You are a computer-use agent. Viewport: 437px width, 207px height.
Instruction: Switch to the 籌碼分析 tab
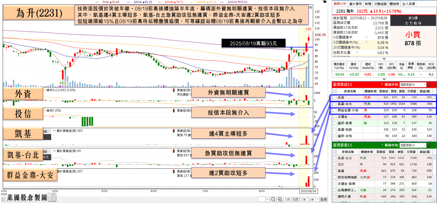click(340, 4)
